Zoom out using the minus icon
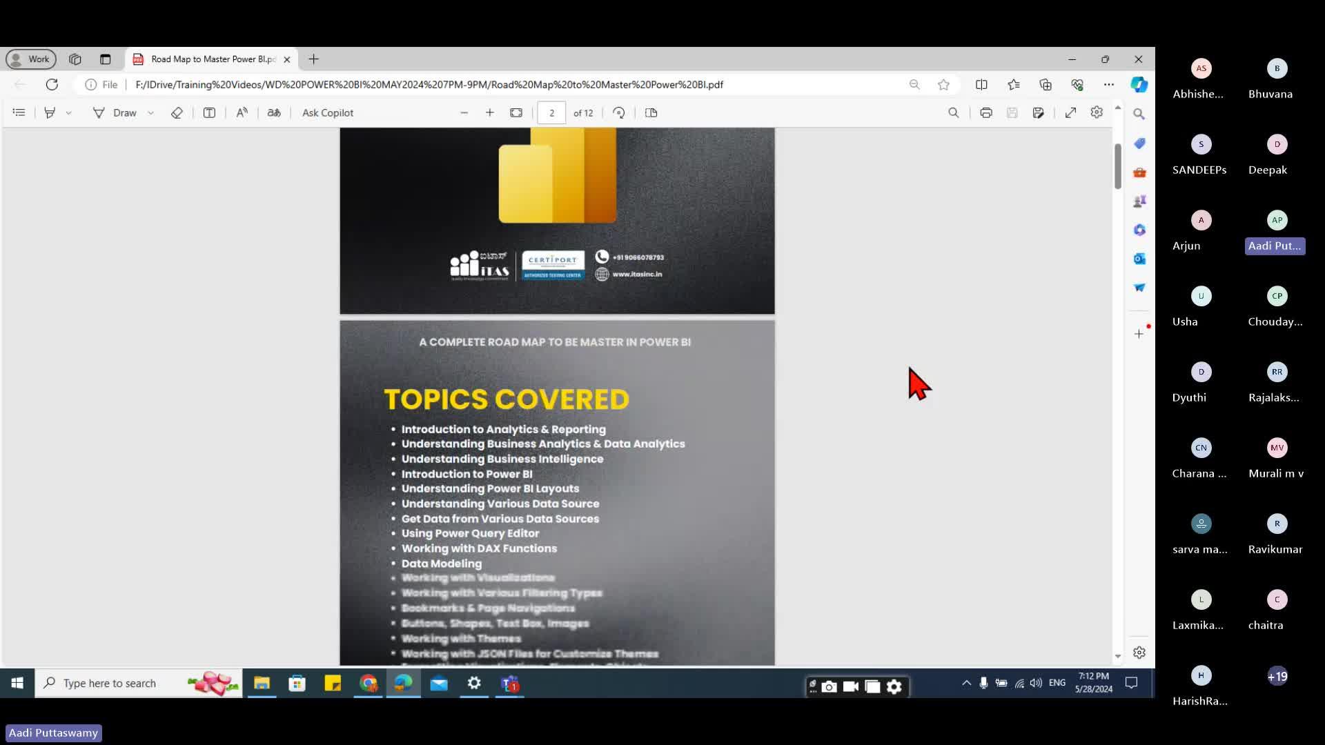 [464, 112]
